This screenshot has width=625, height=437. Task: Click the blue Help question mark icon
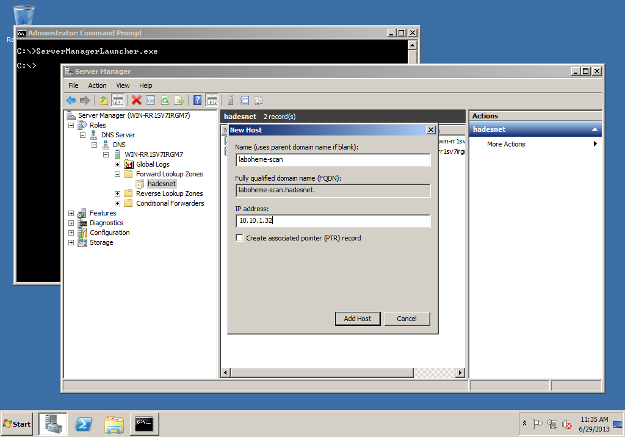coord(197,101)
